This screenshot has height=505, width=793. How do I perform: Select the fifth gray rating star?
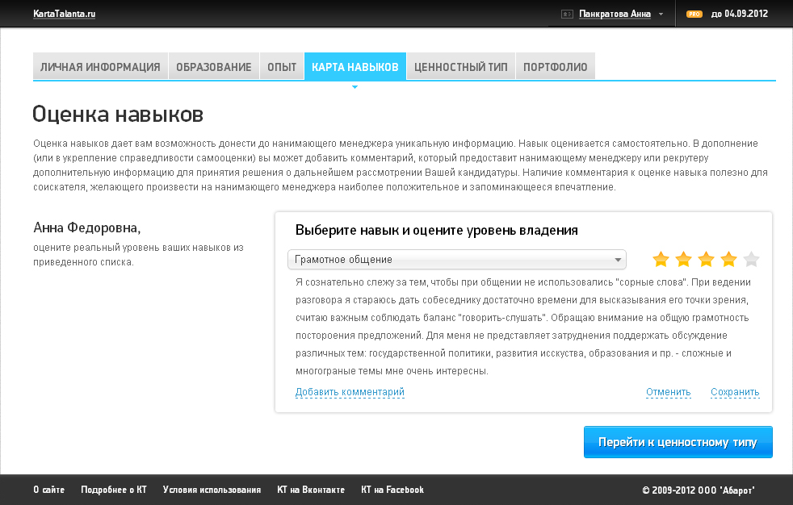tap(752, 259)
